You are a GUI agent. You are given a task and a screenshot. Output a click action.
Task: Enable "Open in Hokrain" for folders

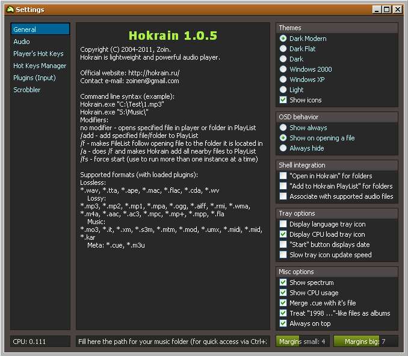click(283, 176)
